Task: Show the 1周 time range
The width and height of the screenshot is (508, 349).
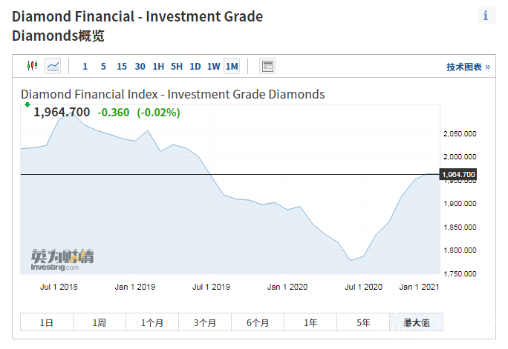Action: (x=100, y=322)
